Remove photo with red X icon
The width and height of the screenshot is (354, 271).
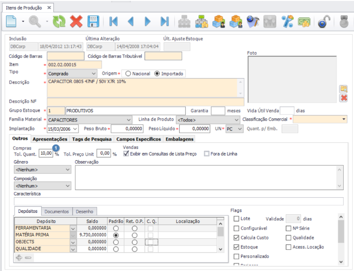click(x=344, y=98)
